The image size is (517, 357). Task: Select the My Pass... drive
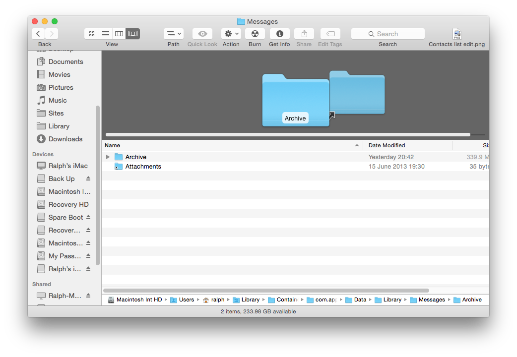coord(65,256)
